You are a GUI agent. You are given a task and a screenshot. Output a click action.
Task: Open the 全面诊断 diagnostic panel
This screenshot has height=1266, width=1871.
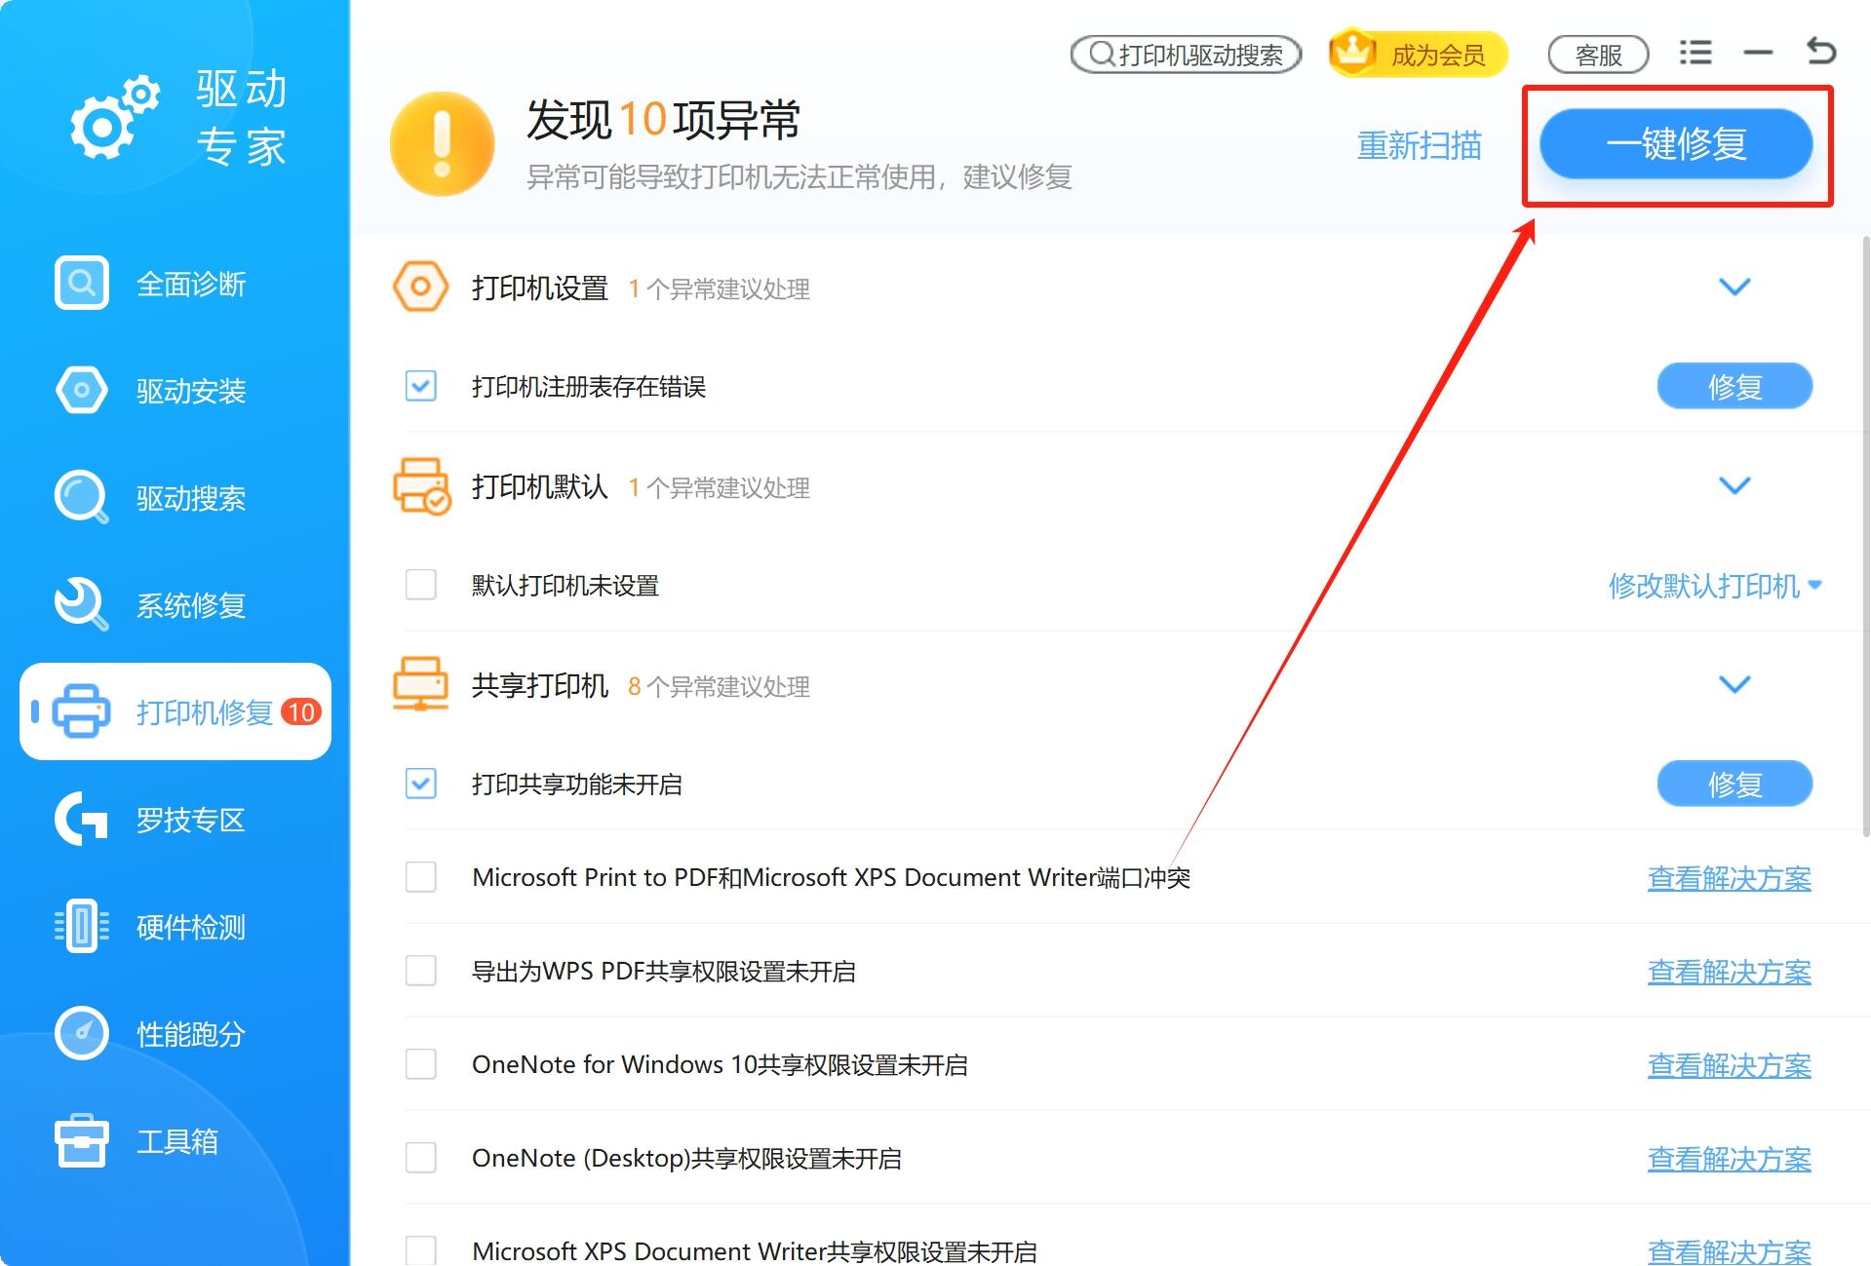pos(191,284)
